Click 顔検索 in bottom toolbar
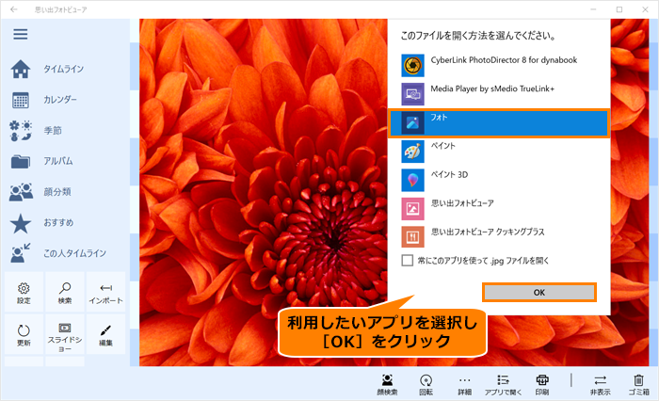The image size is (659, 401). pyautogui.click(x=387, y=385)
